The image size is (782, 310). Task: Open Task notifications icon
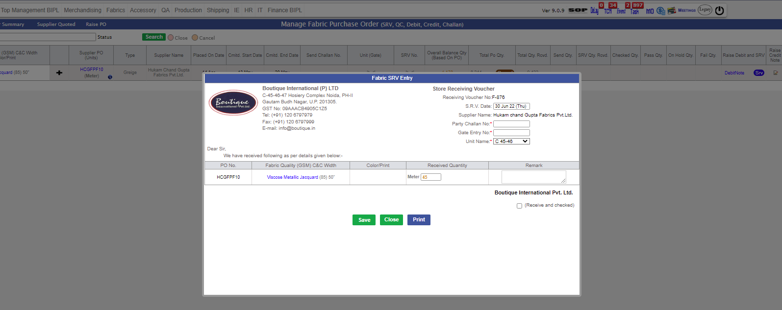pyautogui.click(x=634, y=11)
